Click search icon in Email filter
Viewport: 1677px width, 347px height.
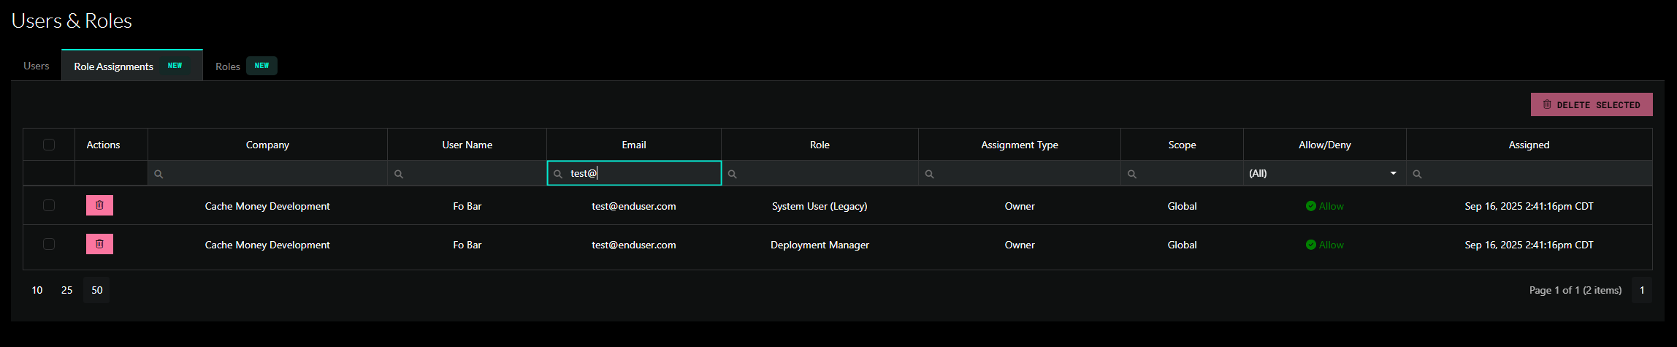tap(558, 174)
